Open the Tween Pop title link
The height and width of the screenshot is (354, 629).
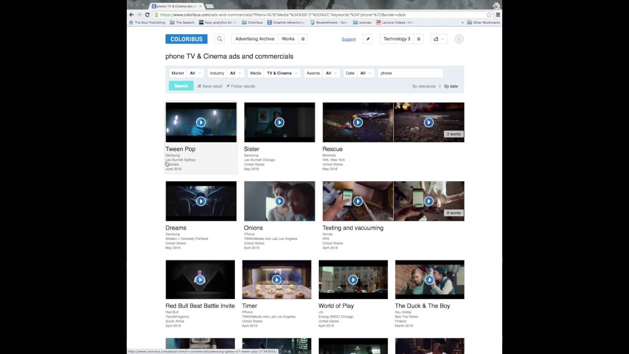pos(180,149)
